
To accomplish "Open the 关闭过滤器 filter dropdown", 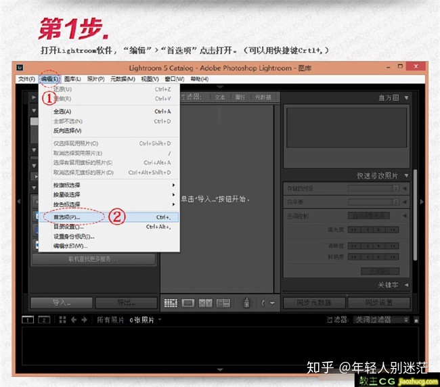I will coord(381,320).
